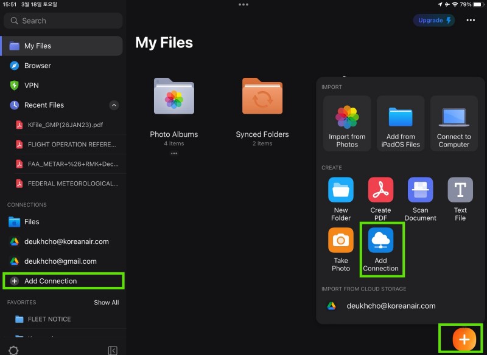Collapse the Recent Files section
Image resolution: width=487 pixels, height=355 pixels.
[x=114, y=105]
